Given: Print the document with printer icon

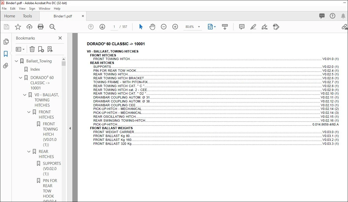Looking at the screenshot, I should tap(41, 27).
